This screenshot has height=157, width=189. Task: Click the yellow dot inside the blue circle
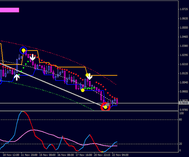(x=23, y=50)
